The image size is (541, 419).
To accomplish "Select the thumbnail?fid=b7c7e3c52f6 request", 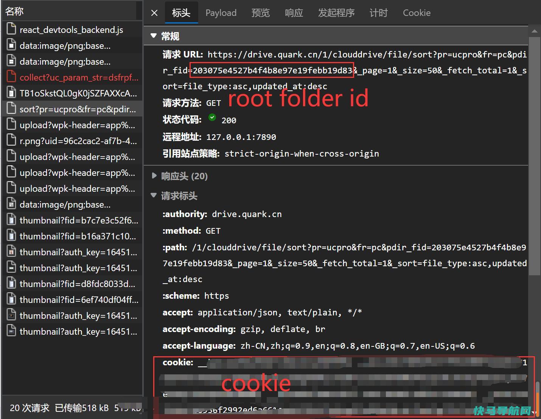I will click(72, 220).
